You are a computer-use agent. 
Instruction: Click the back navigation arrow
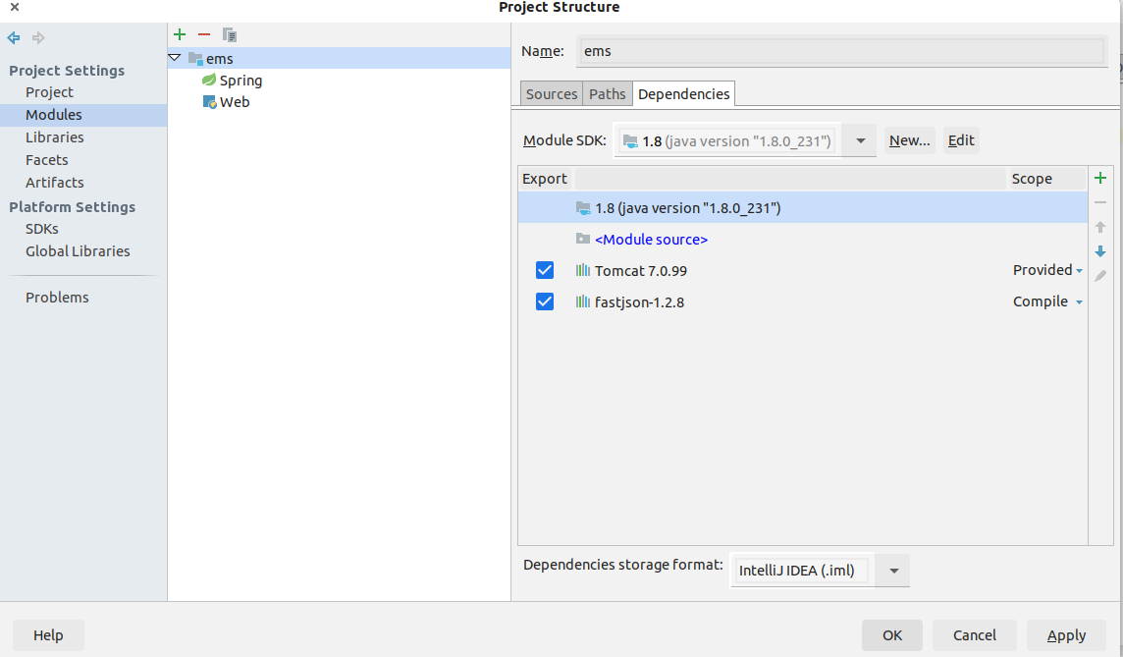[x=14, y=37]
